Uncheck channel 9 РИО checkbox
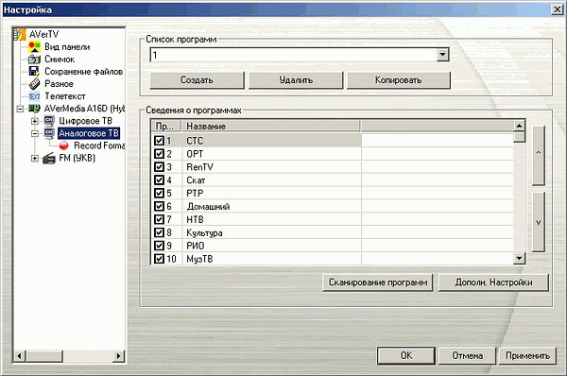 [159, 246]
